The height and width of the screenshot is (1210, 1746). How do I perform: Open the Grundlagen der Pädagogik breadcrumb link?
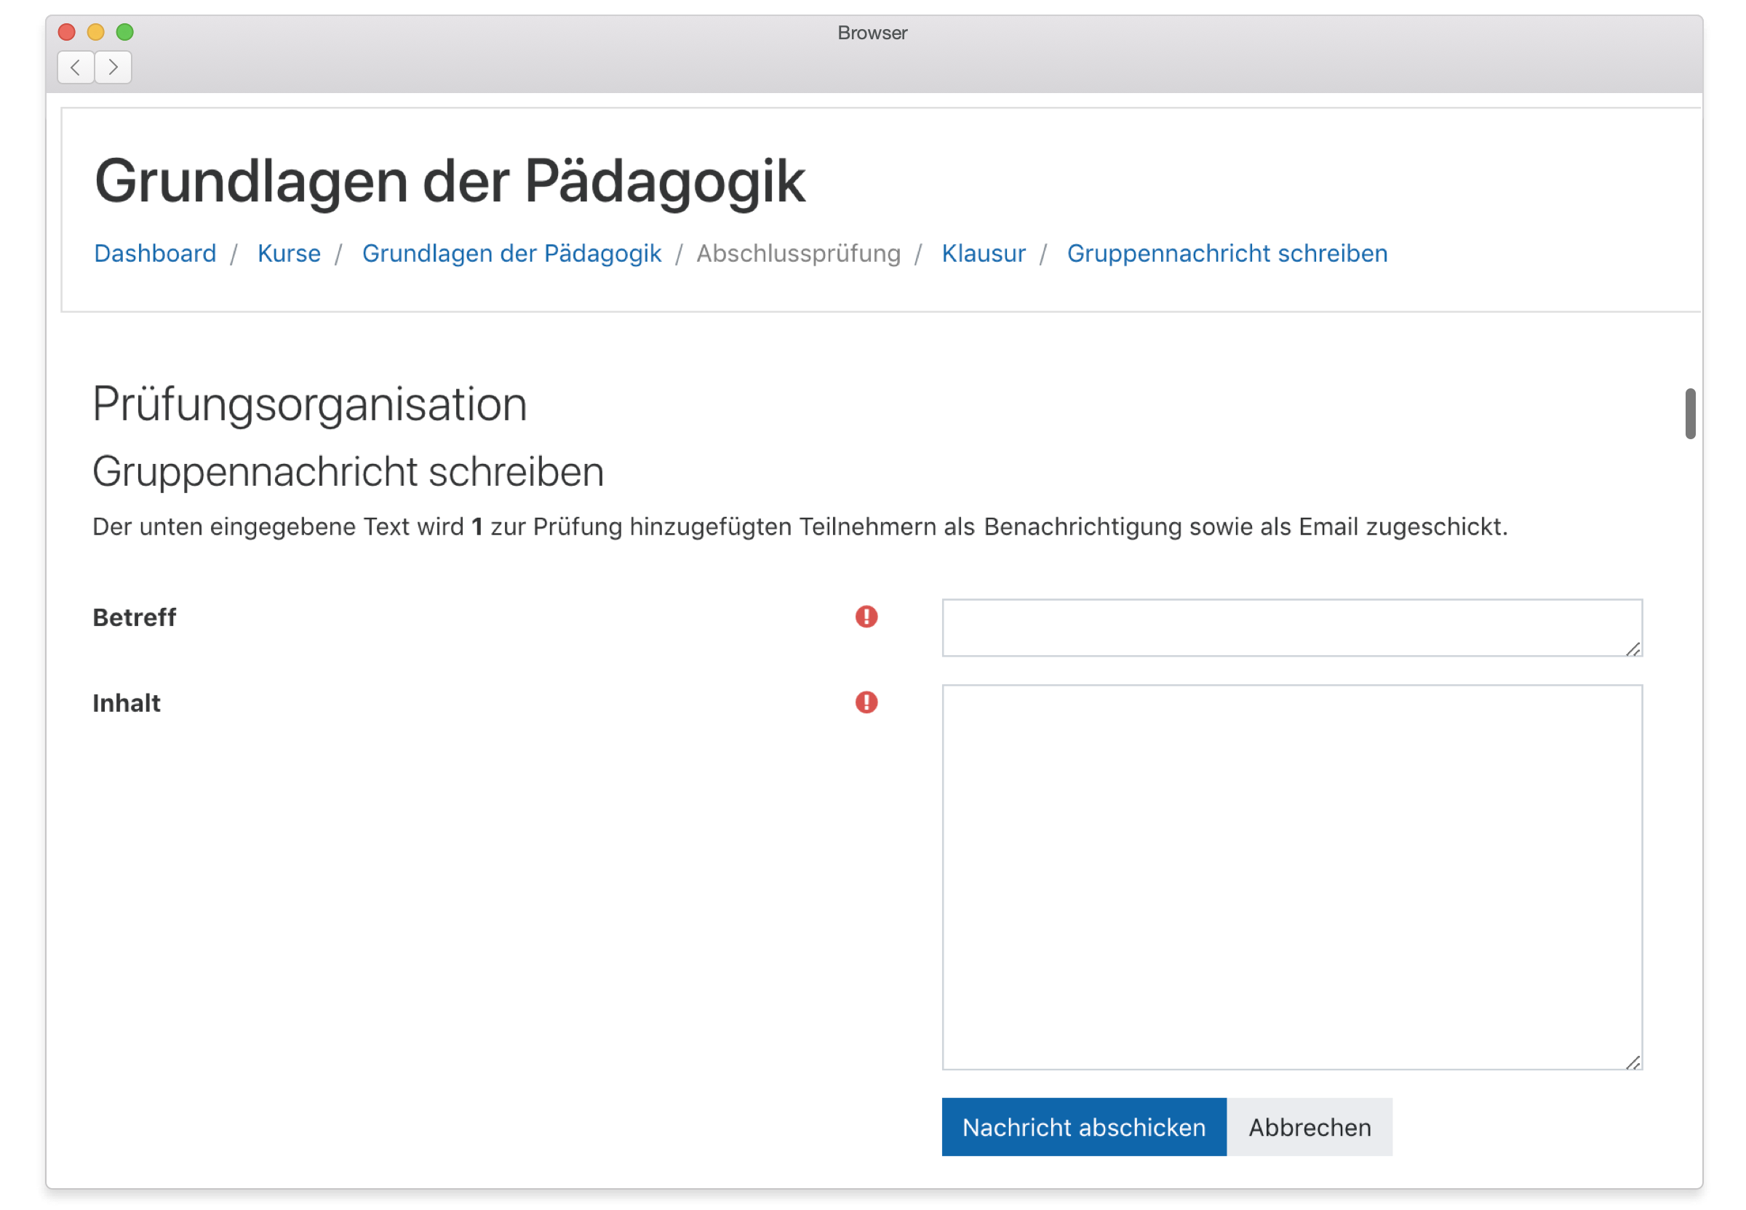coord(511,253)
